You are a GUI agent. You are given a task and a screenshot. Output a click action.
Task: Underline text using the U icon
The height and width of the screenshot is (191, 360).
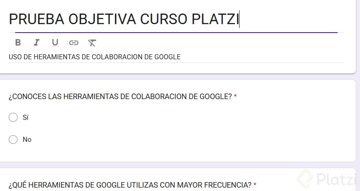55,43
